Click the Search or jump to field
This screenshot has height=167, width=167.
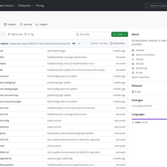(x=156, y=6)
